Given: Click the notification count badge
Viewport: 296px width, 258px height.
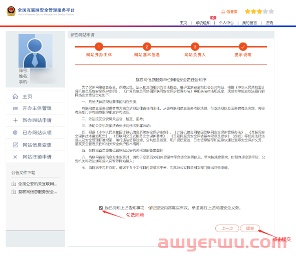Looking at the screenshot, I should [x=213, y=17].
